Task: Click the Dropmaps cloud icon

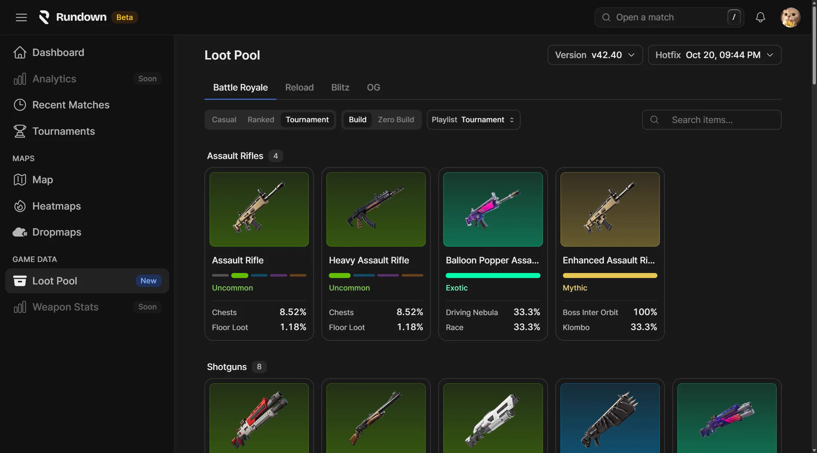Action: [20, 232]
